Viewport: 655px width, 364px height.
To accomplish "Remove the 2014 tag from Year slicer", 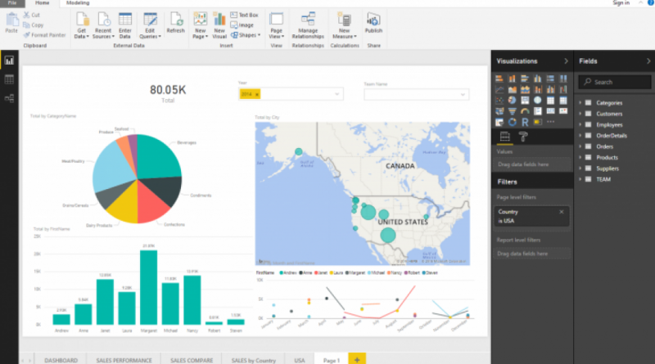I will (257, 95).
